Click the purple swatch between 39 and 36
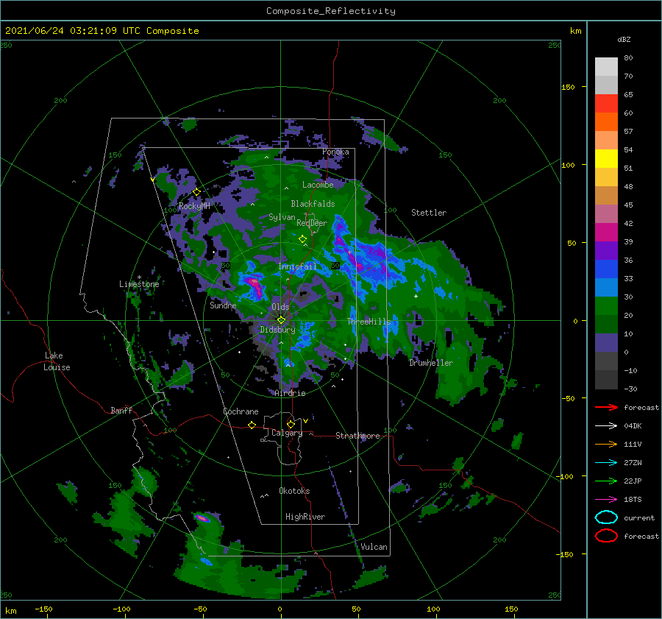 point(606,250)
